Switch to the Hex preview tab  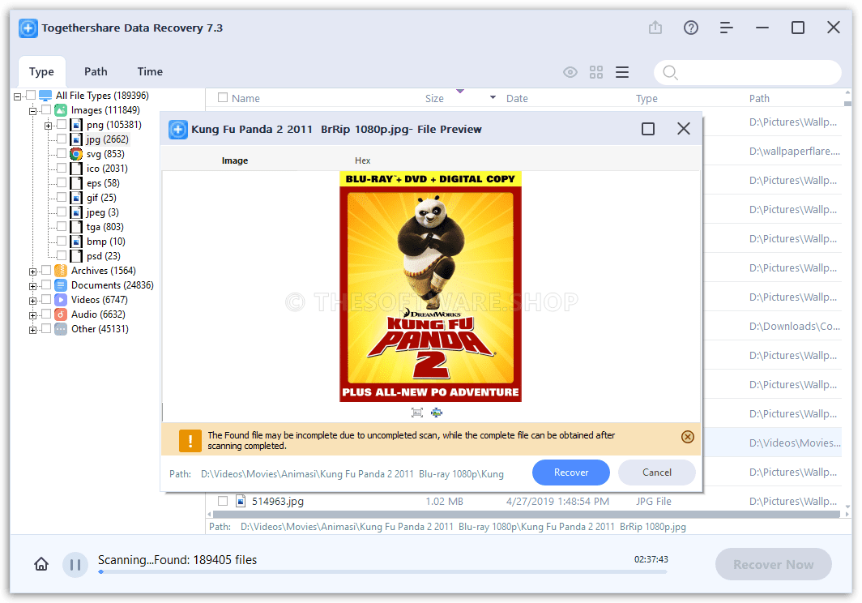click(362, 160)
